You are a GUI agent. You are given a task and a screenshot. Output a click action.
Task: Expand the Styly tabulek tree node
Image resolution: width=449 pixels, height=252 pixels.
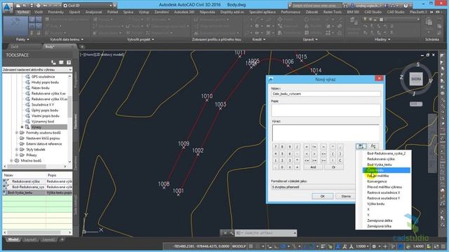(x=17, y=149)
